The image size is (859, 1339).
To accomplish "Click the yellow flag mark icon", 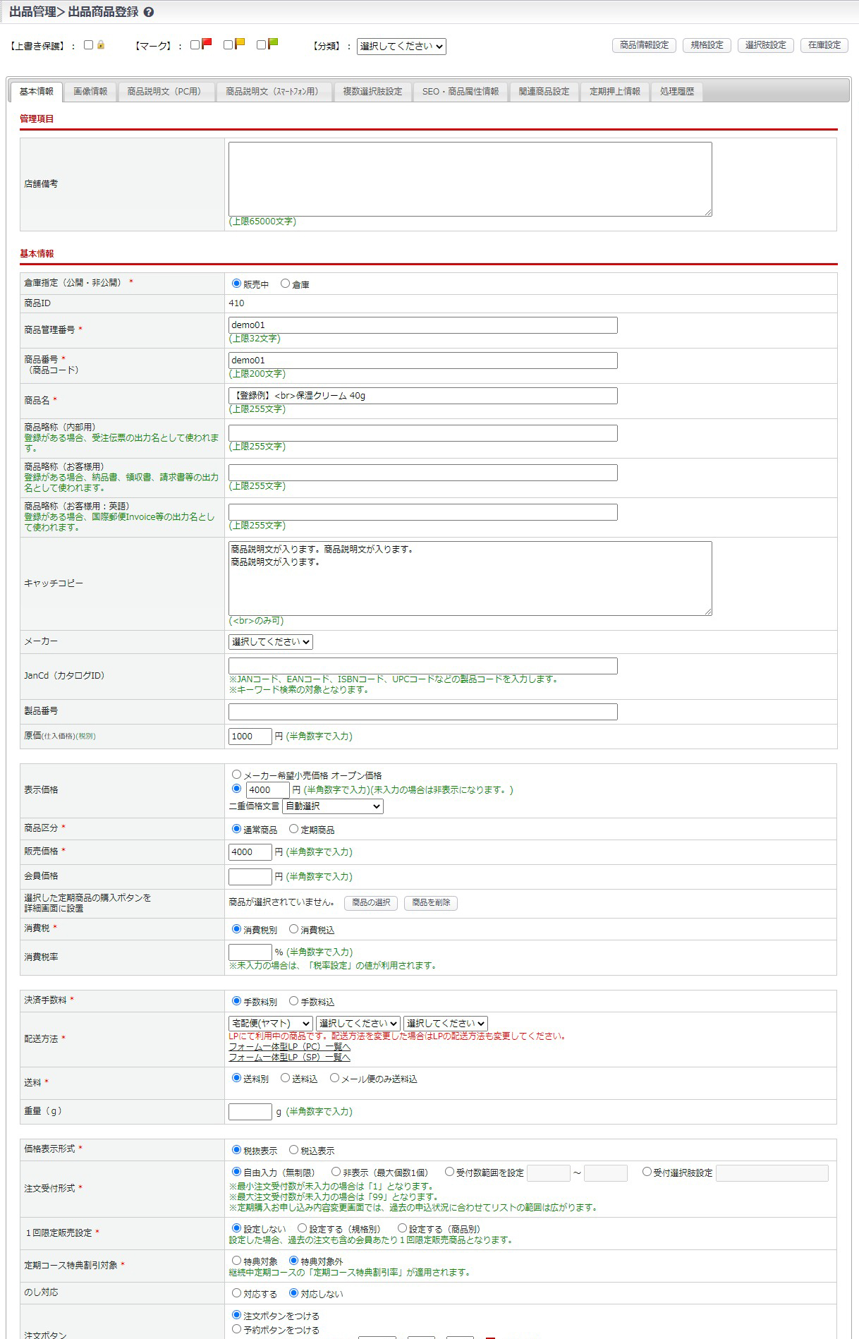I will 240,44.
